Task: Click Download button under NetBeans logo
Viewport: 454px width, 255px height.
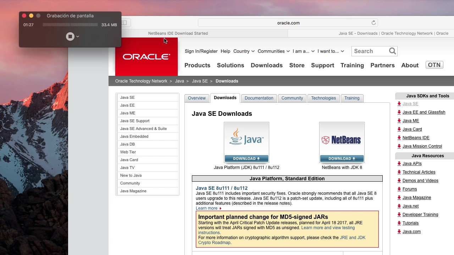Action: (342, 158)
